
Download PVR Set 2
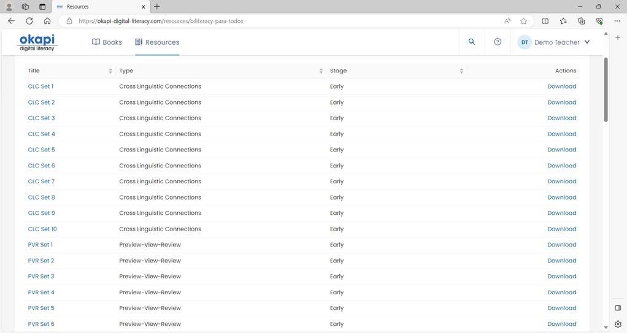[562, 261]
